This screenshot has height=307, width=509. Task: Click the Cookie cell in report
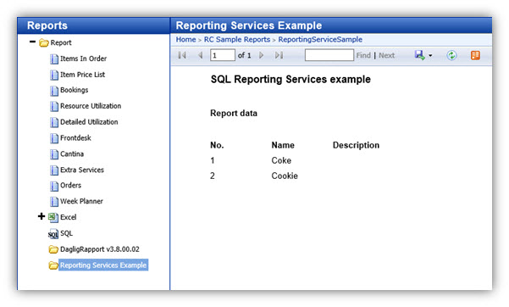tap(285, 176)
